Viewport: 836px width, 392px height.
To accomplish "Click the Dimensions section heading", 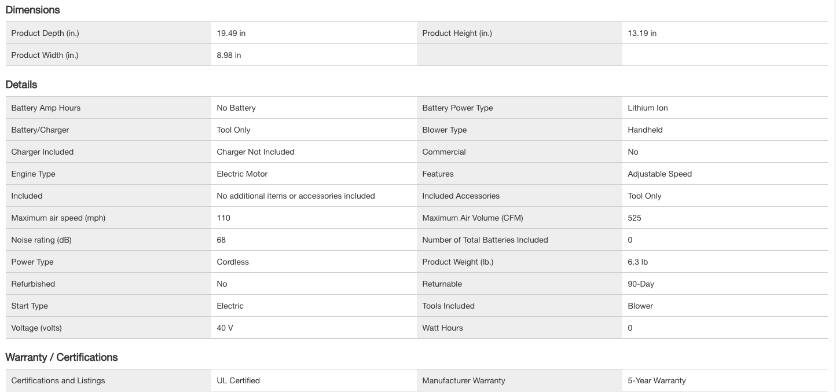I will pyautogui.click(x=32, y=10).
